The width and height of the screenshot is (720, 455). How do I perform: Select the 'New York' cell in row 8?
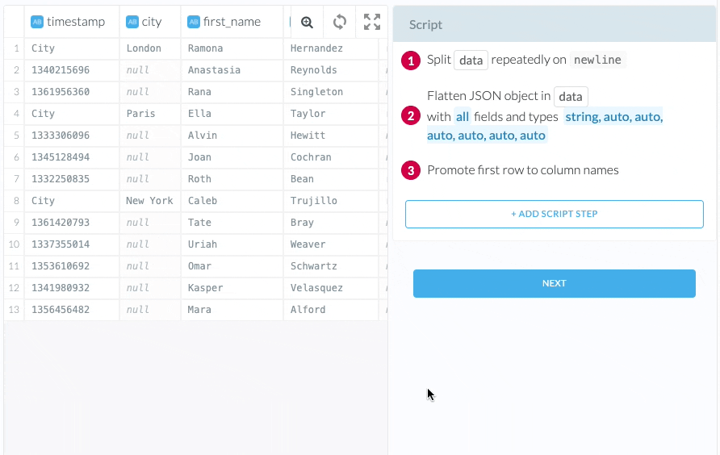(149, 201)
